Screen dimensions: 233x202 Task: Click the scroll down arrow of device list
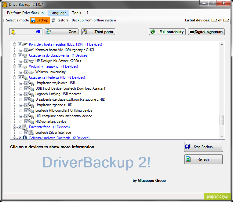tap(222, 136)
